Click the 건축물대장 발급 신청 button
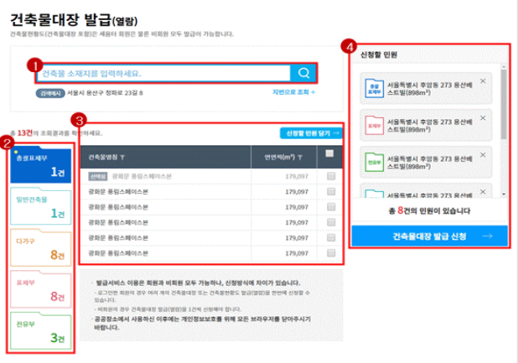 [429, 236]
